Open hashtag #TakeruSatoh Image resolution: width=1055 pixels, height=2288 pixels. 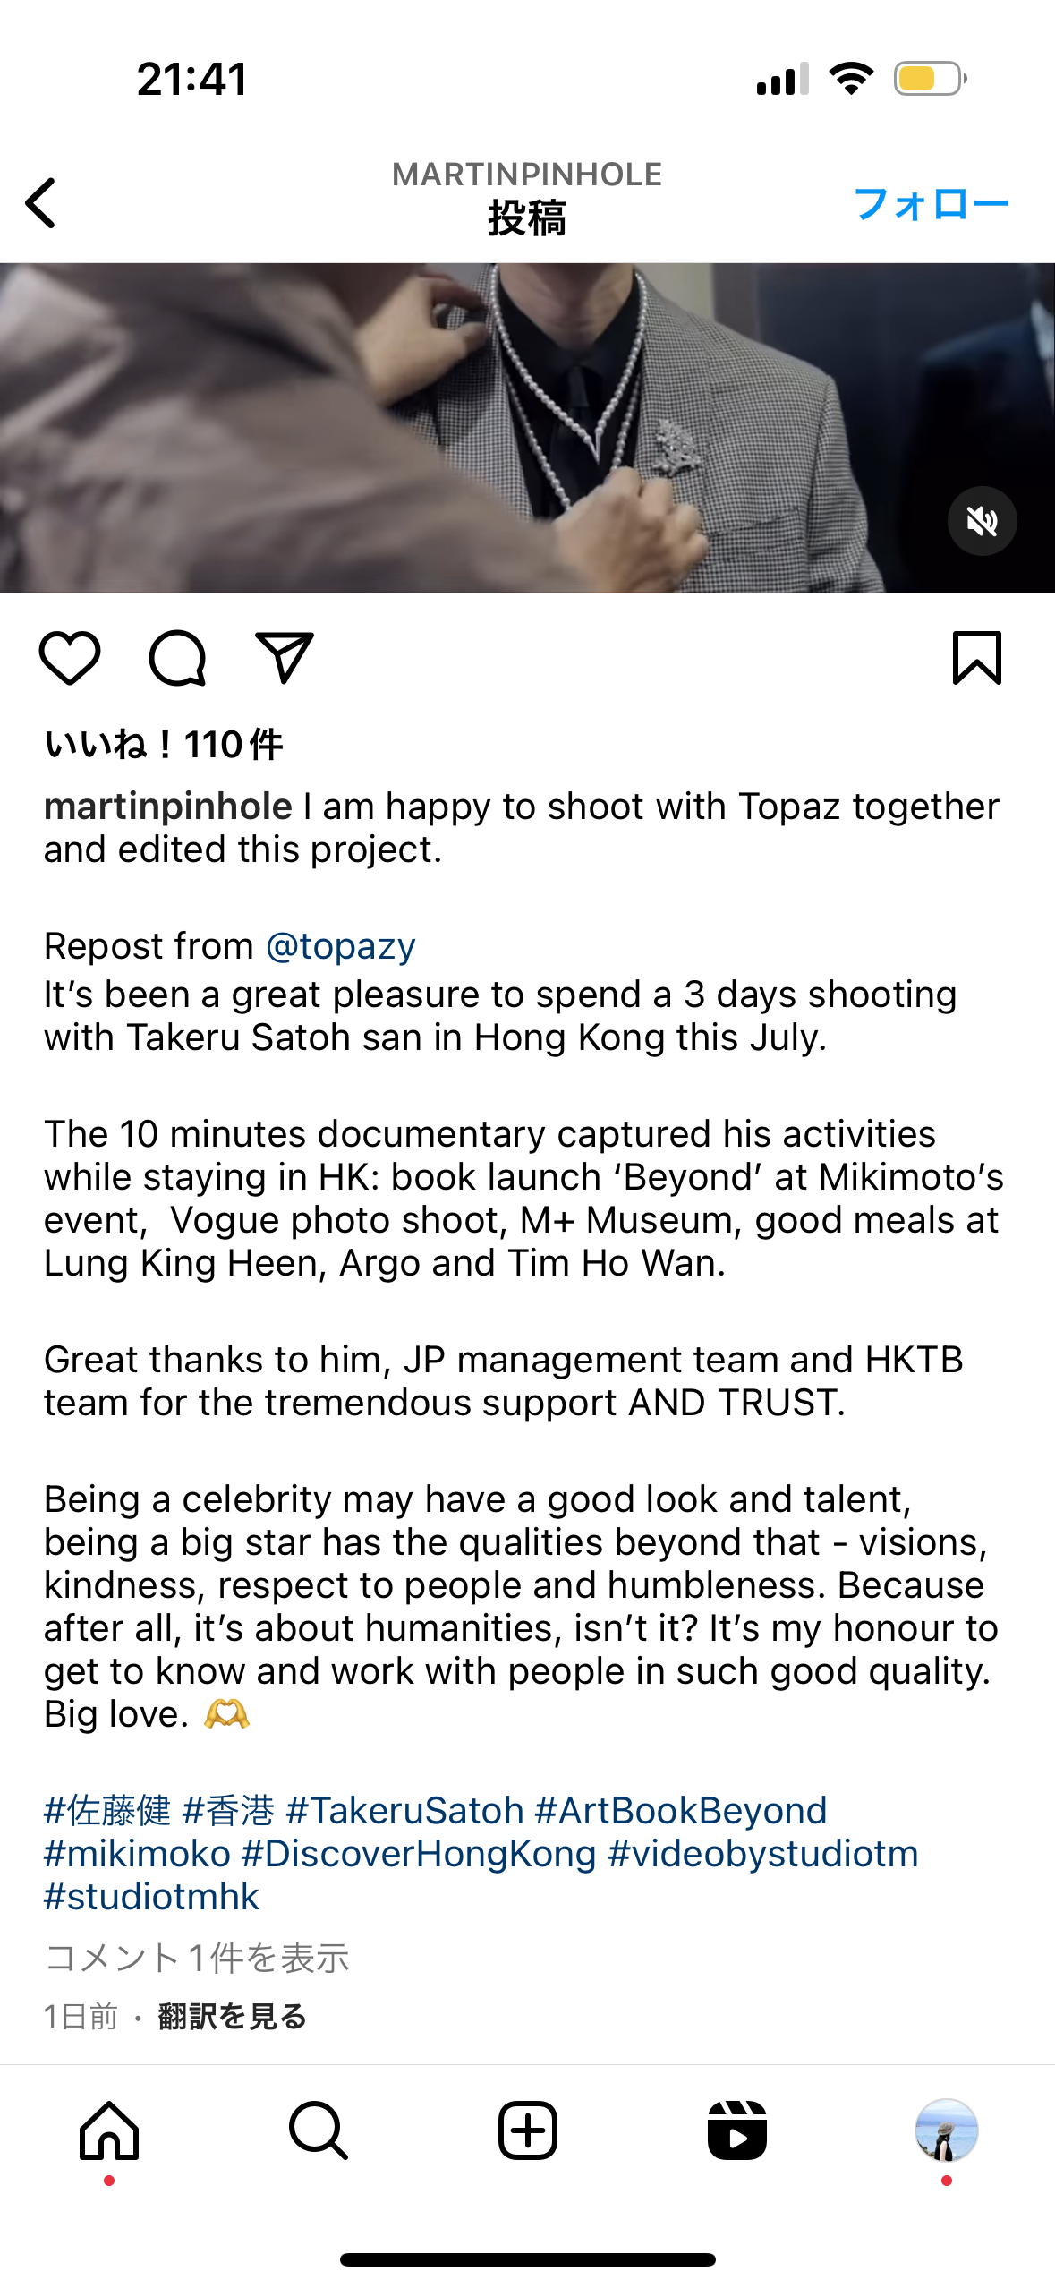point(404,1811)
